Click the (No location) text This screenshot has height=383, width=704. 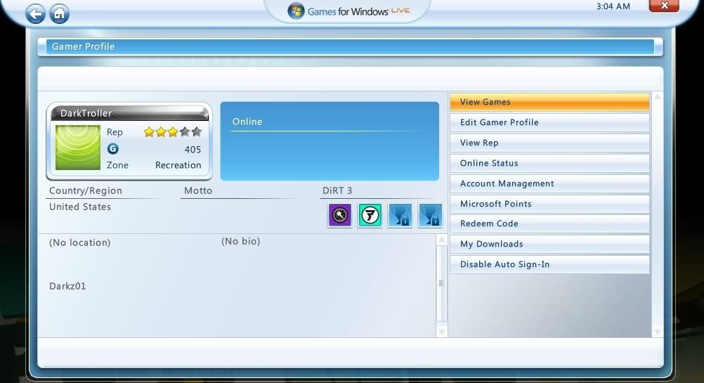tap(80, 242)
